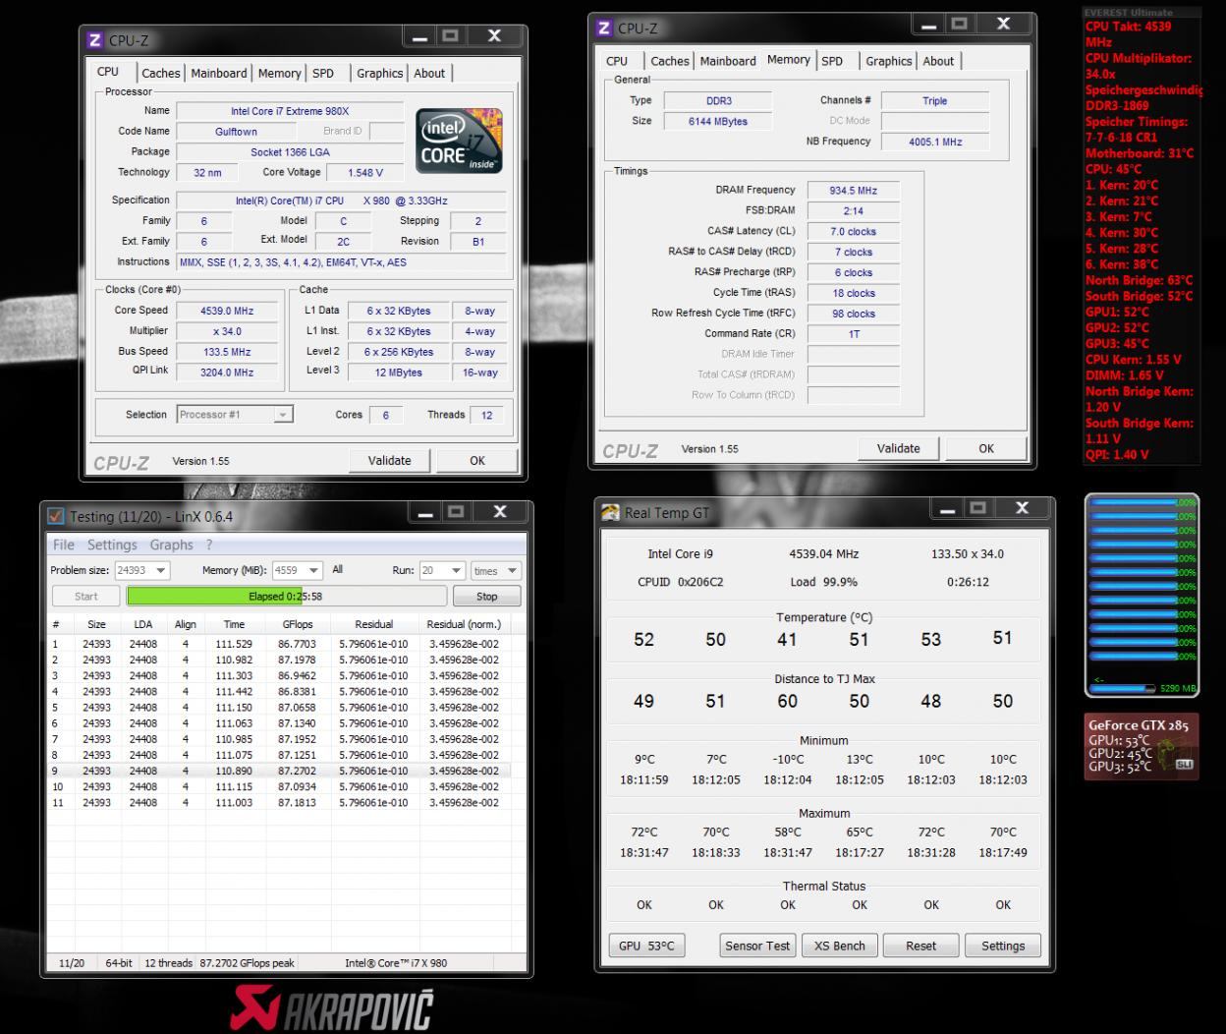Click the NB Frequency 4005.1 MHz field

click(x=935, y=142)
